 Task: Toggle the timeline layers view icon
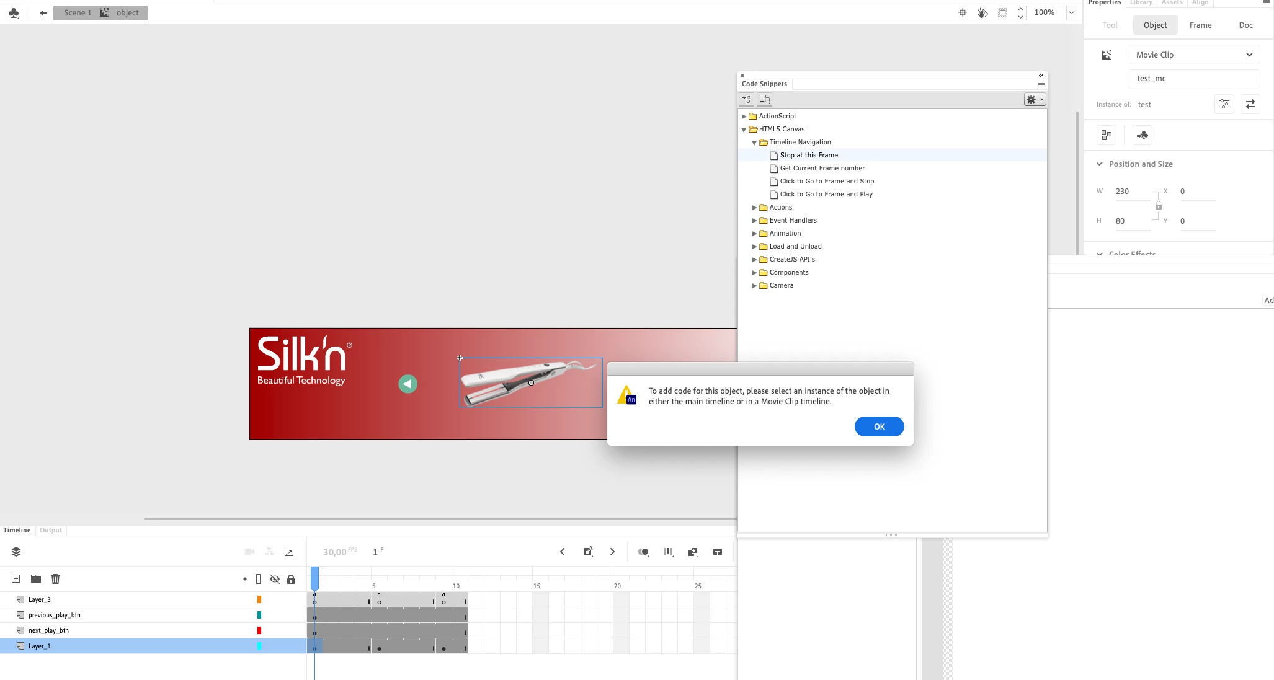click(x=16, y=552)
